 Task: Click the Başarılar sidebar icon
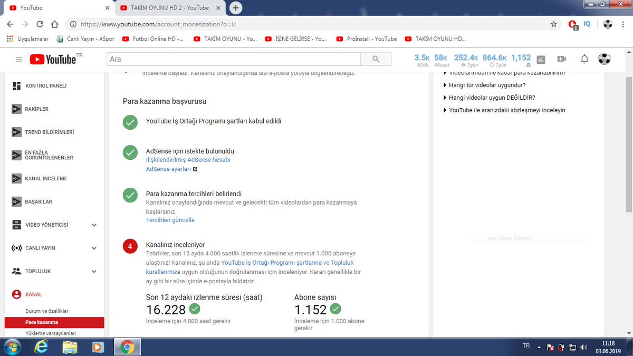[x=16, y=201]
